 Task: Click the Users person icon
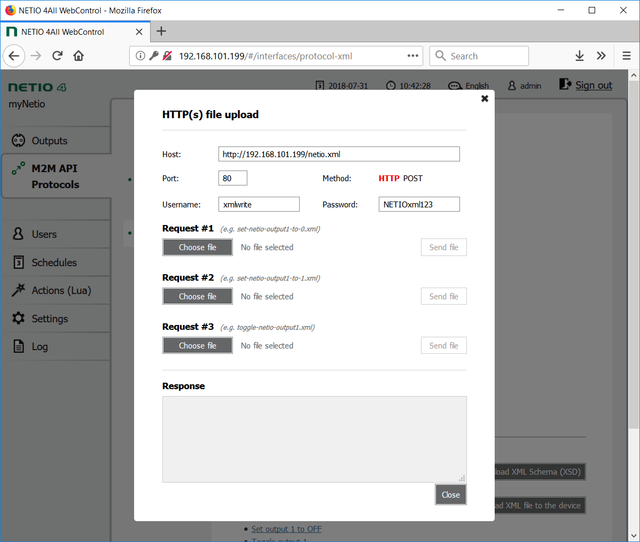coord(18,234)
